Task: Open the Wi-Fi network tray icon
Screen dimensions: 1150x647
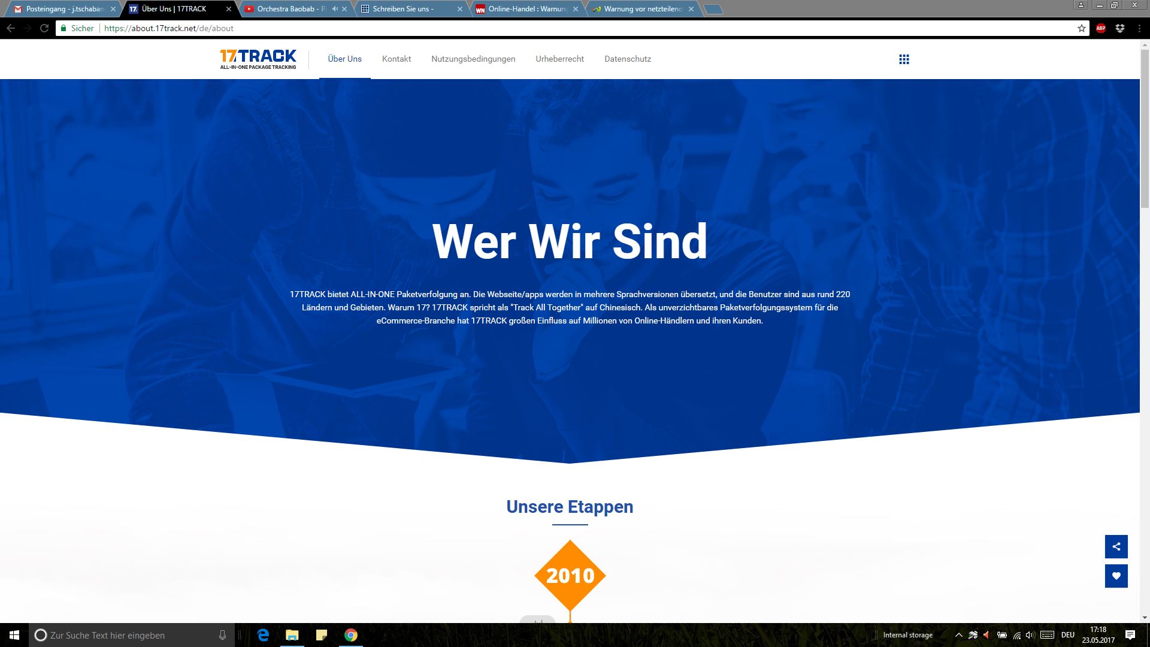Action: coord(1016,635)
